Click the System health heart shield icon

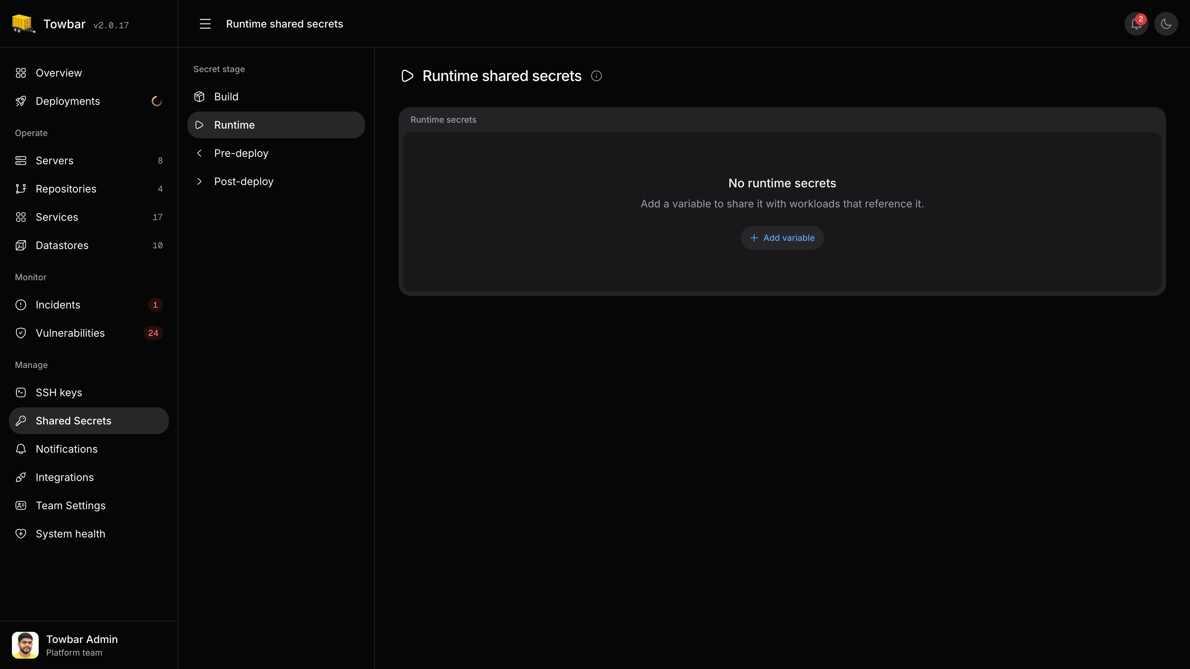tap(21, 534)
